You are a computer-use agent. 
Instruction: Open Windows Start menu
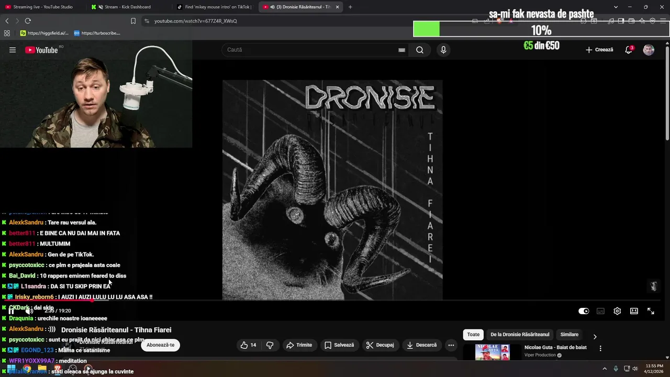click(10, 369)
